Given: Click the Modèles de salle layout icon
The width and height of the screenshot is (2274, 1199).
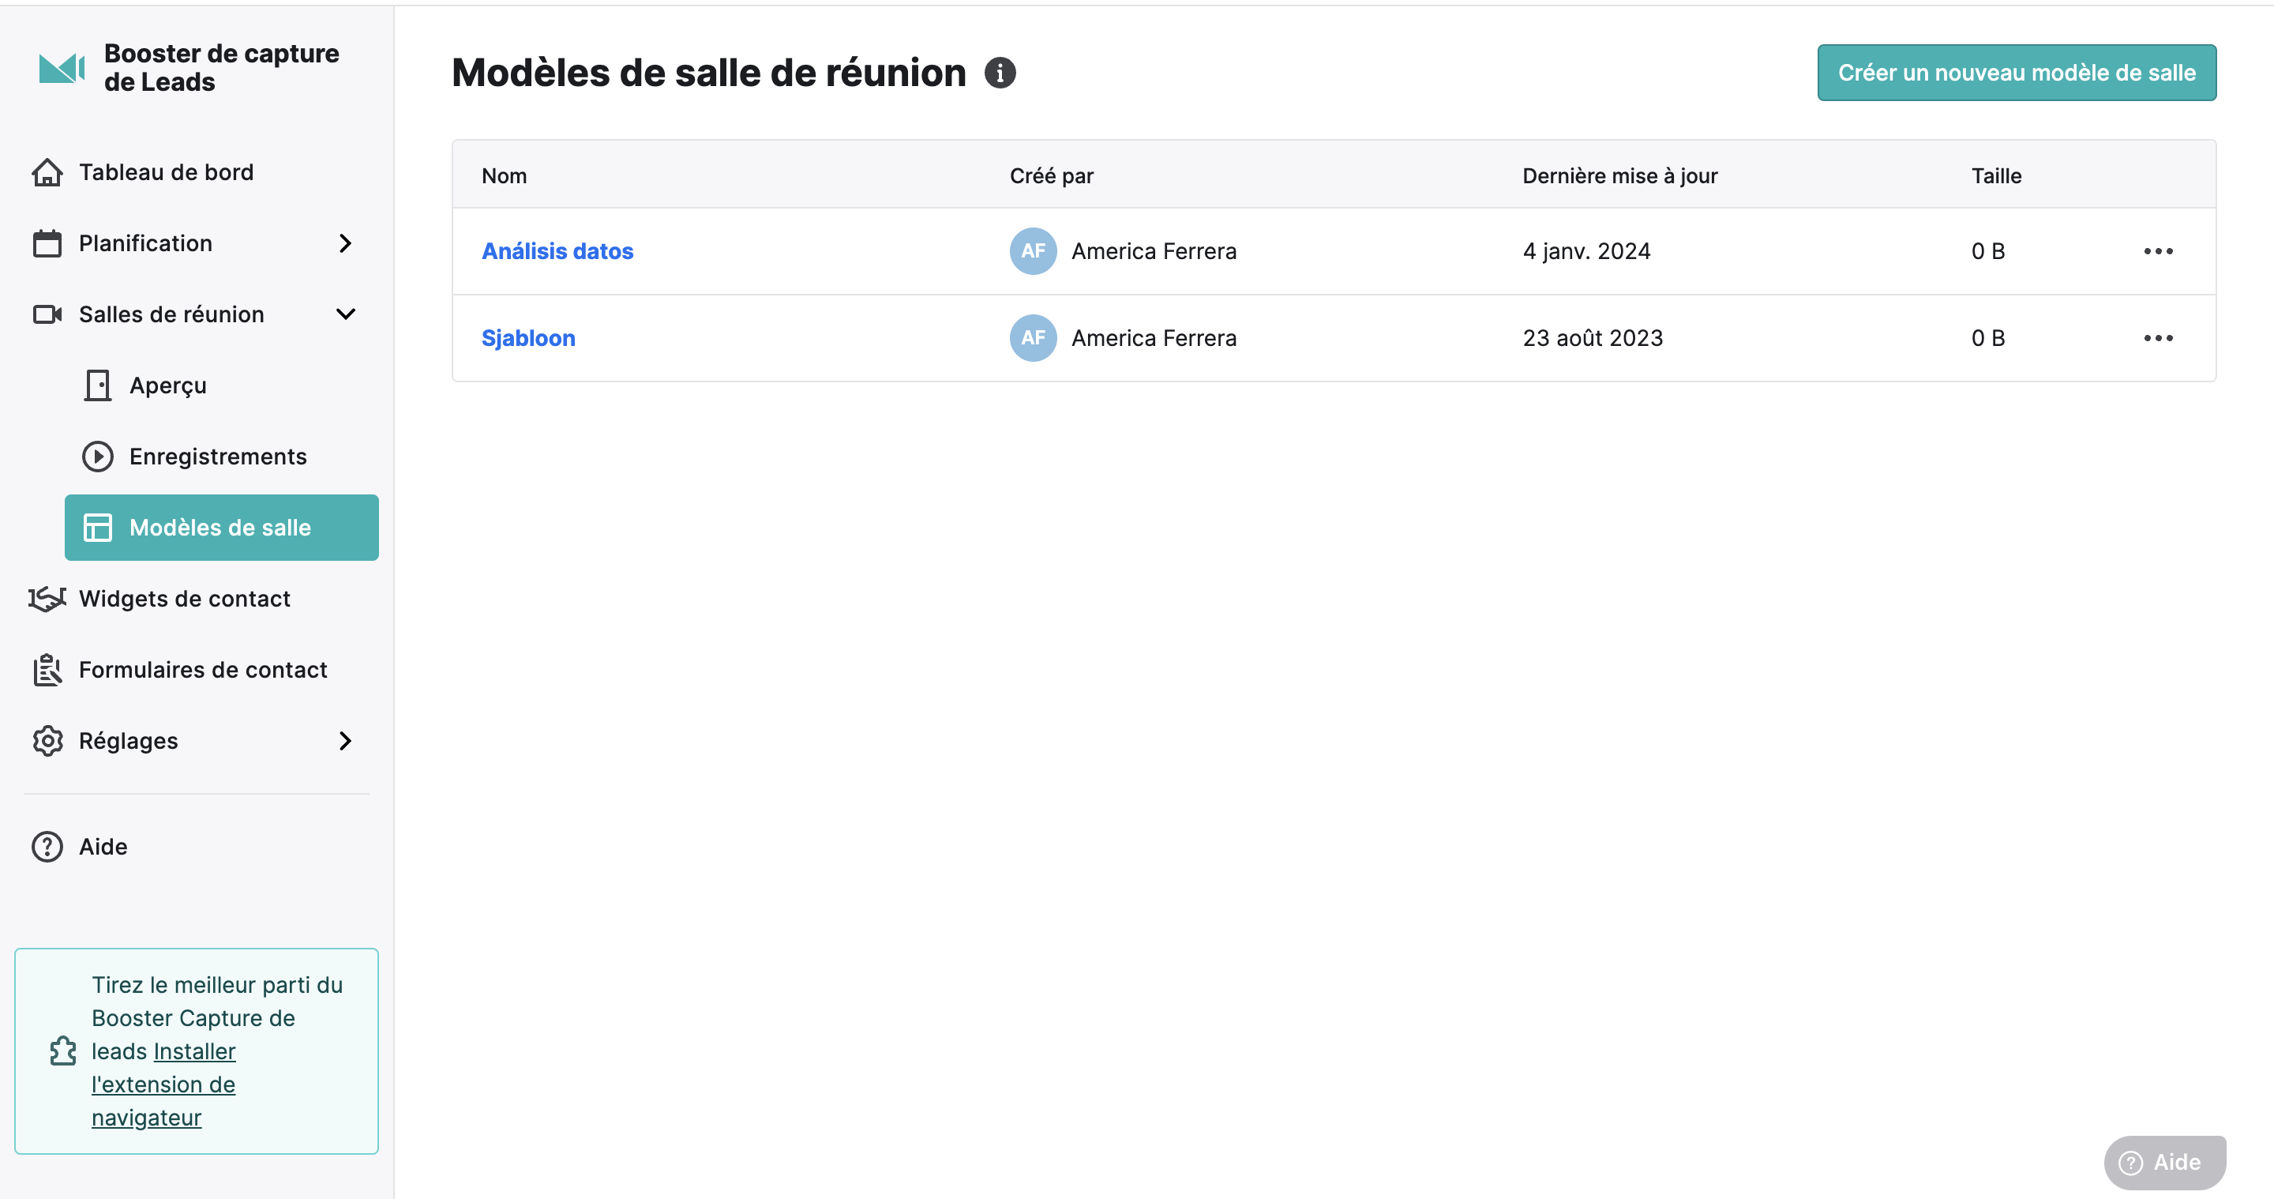Looking at the screenshot, I should click(x=98, y=527).
